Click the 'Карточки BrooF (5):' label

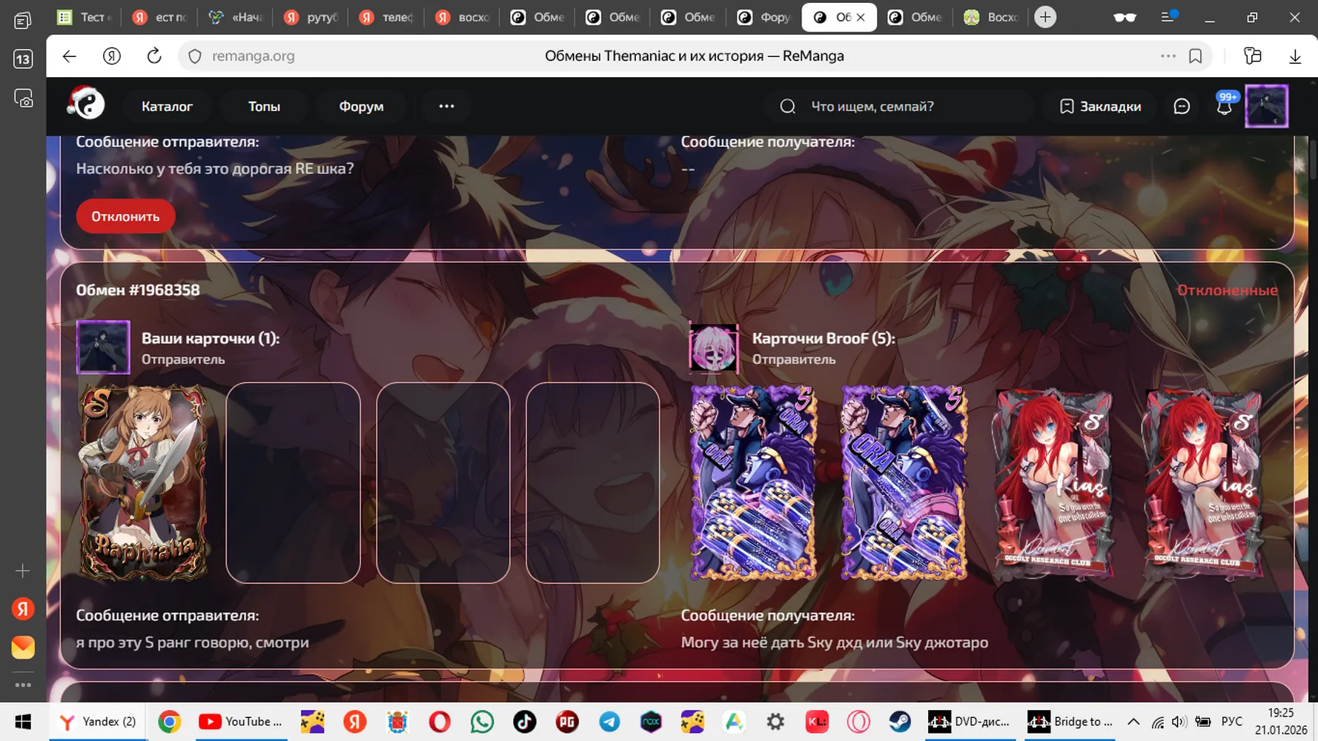click(x=824, y=339)
